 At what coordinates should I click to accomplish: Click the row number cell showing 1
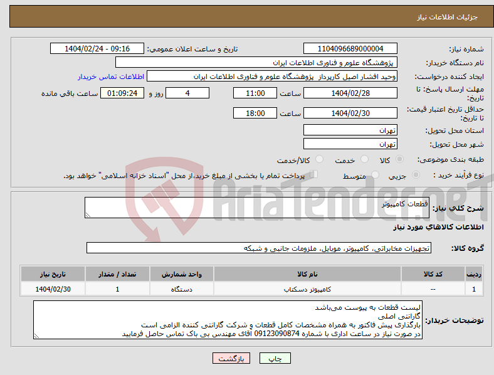click(x=474, y=289)
